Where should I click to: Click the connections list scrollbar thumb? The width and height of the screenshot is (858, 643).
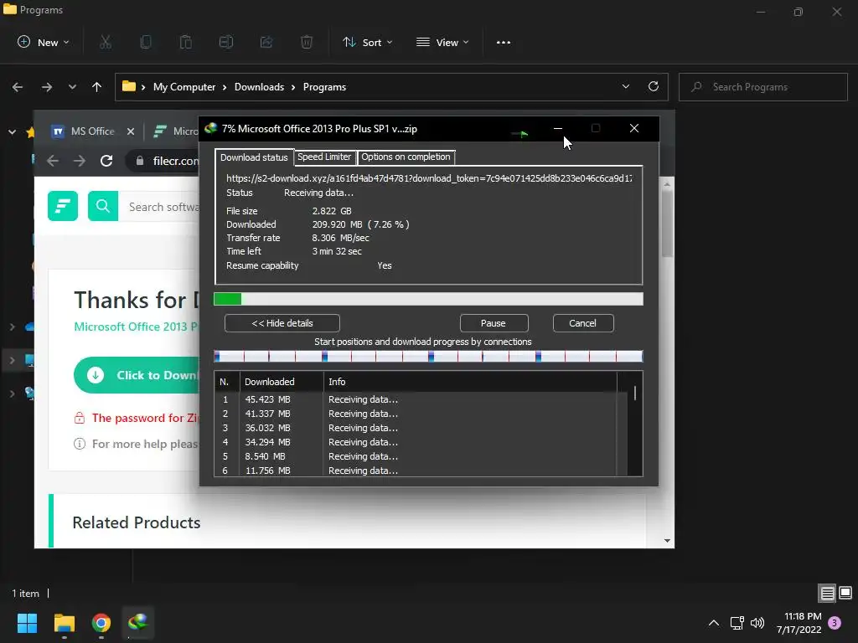[635, 394]
